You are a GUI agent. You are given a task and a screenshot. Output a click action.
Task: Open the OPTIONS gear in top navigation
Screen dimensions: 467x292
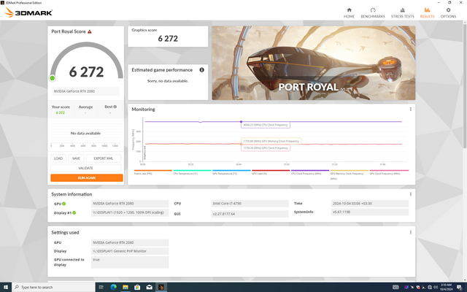(x=448, y=12)
